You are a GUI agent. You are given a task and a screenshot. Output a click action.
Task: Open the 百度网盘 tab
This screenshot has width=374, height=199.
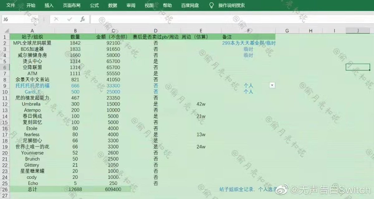pos(190,5)
